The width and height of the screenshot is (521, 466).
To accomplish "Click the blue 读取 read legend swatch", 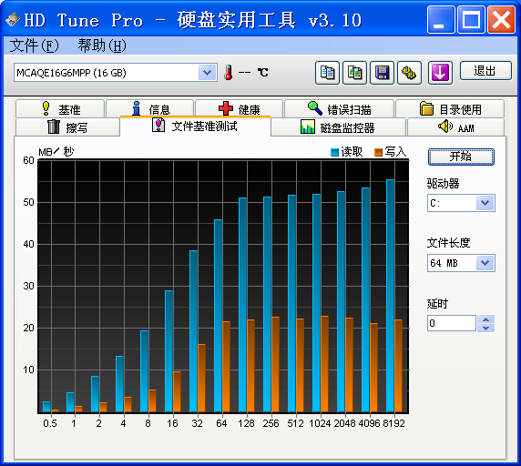I will tap(334, 152).
